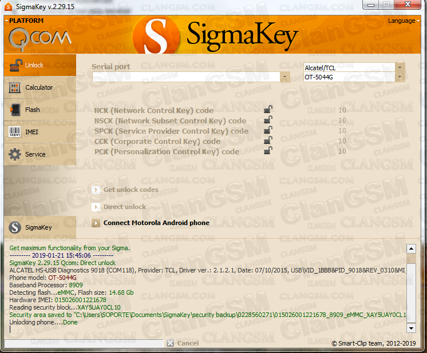This screenshot has height=353, width=427.
Task: Click the NCK attempts counter value 10
Action: point(342,110)
